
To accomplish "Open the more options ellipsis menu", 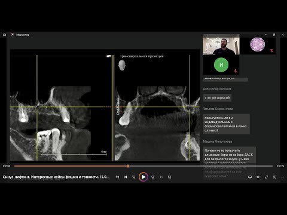I will click(x=283, y=177).
